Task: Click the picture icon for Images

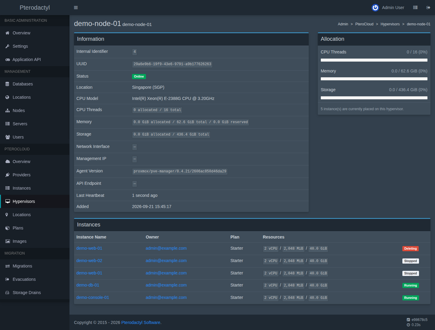Action: [x=8, y=241]
